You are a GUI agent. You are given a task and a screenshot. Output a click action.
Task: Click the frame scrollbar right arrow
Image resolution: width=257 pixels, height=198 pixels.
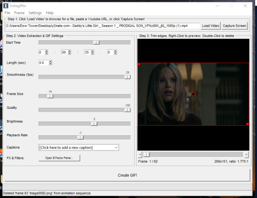(x=247, y=154)
